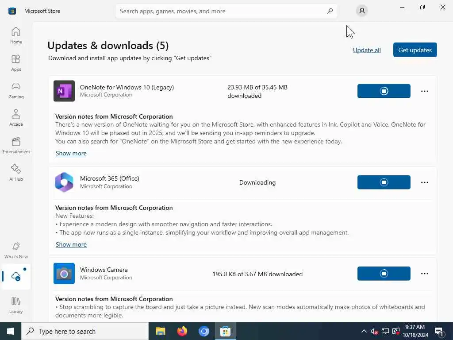Click the Microsoft 365 Downloading status text
This screenshot has height=340, width=453.
click(x=257, y=182)
